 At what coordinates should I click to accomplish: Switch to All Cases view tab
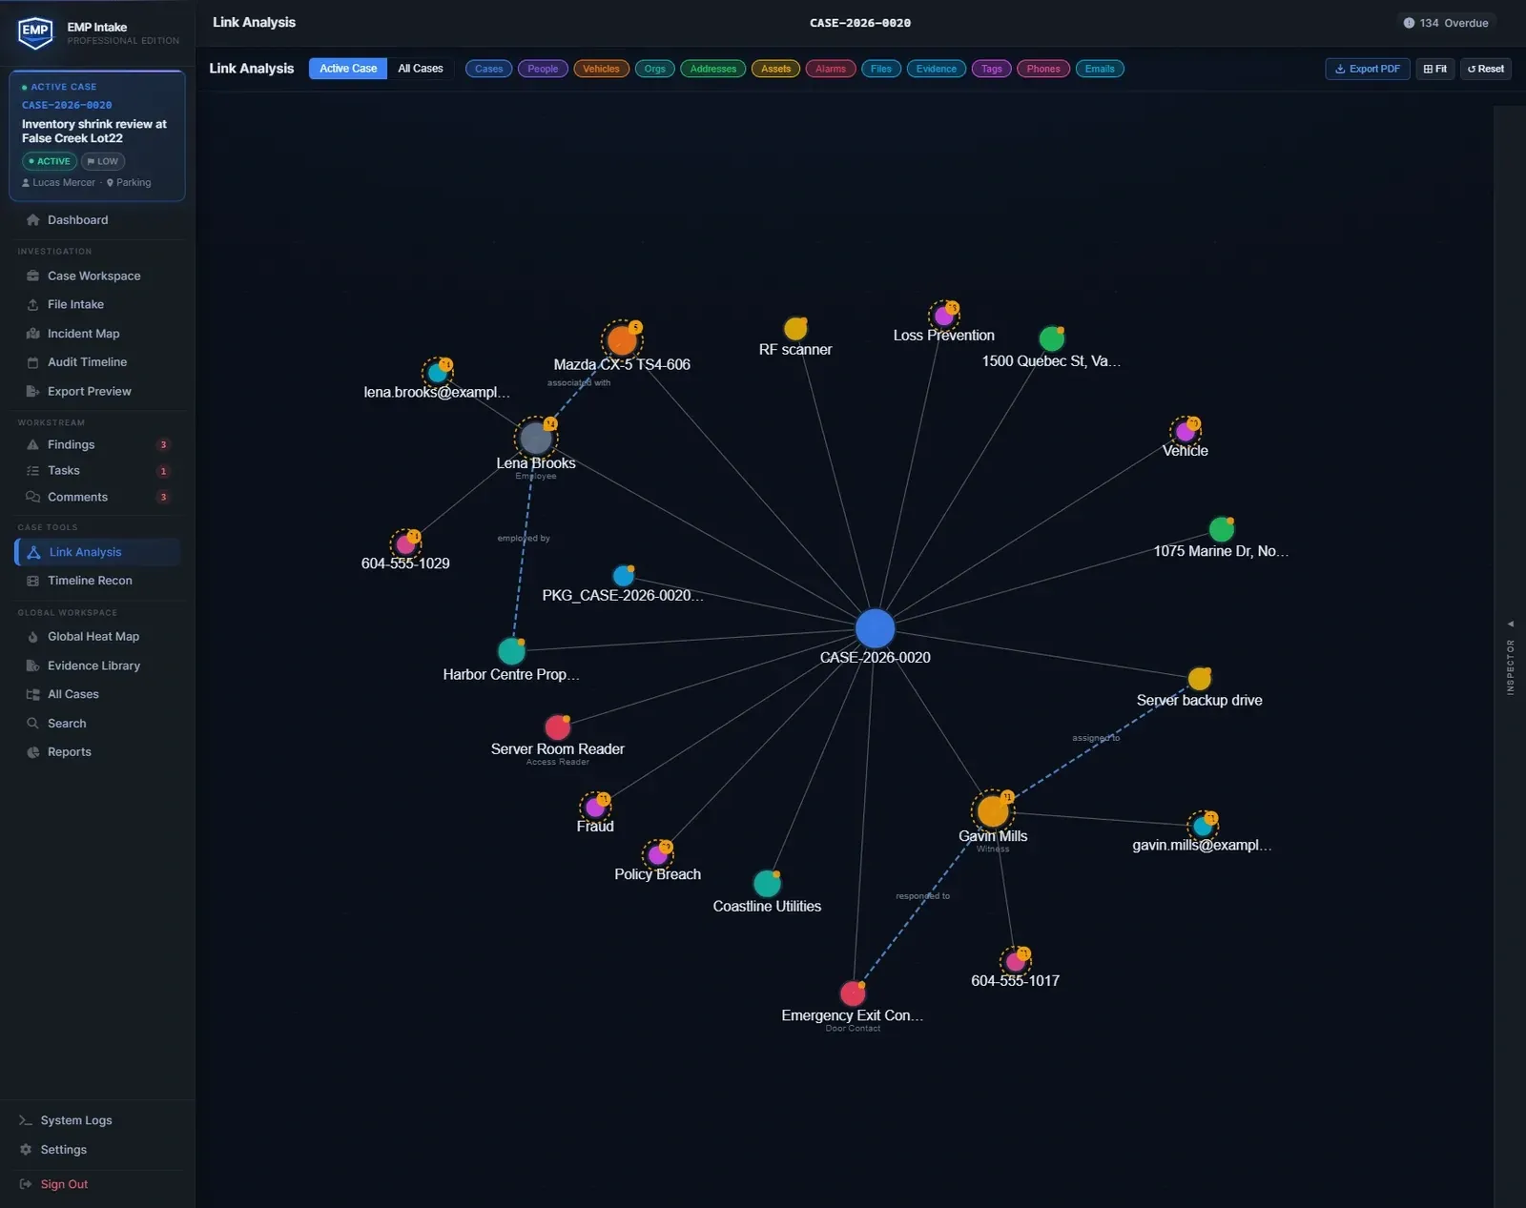(x=421, y=69)
